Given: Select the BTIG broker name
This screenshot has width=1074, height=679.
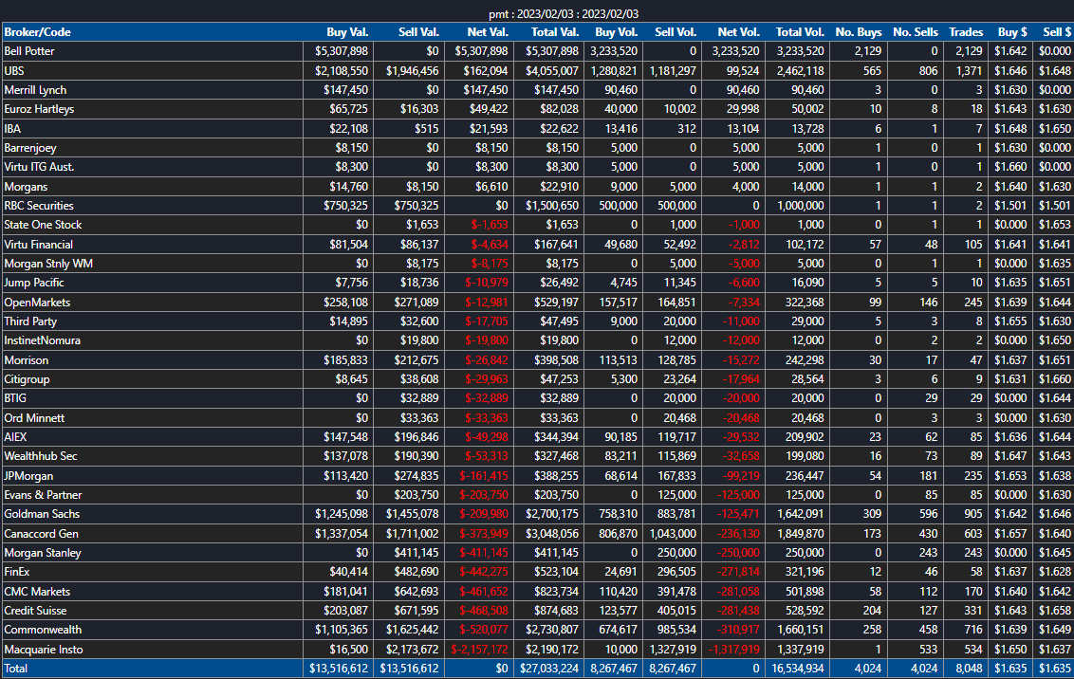Looking at the screenshot, I should point(15,398).
